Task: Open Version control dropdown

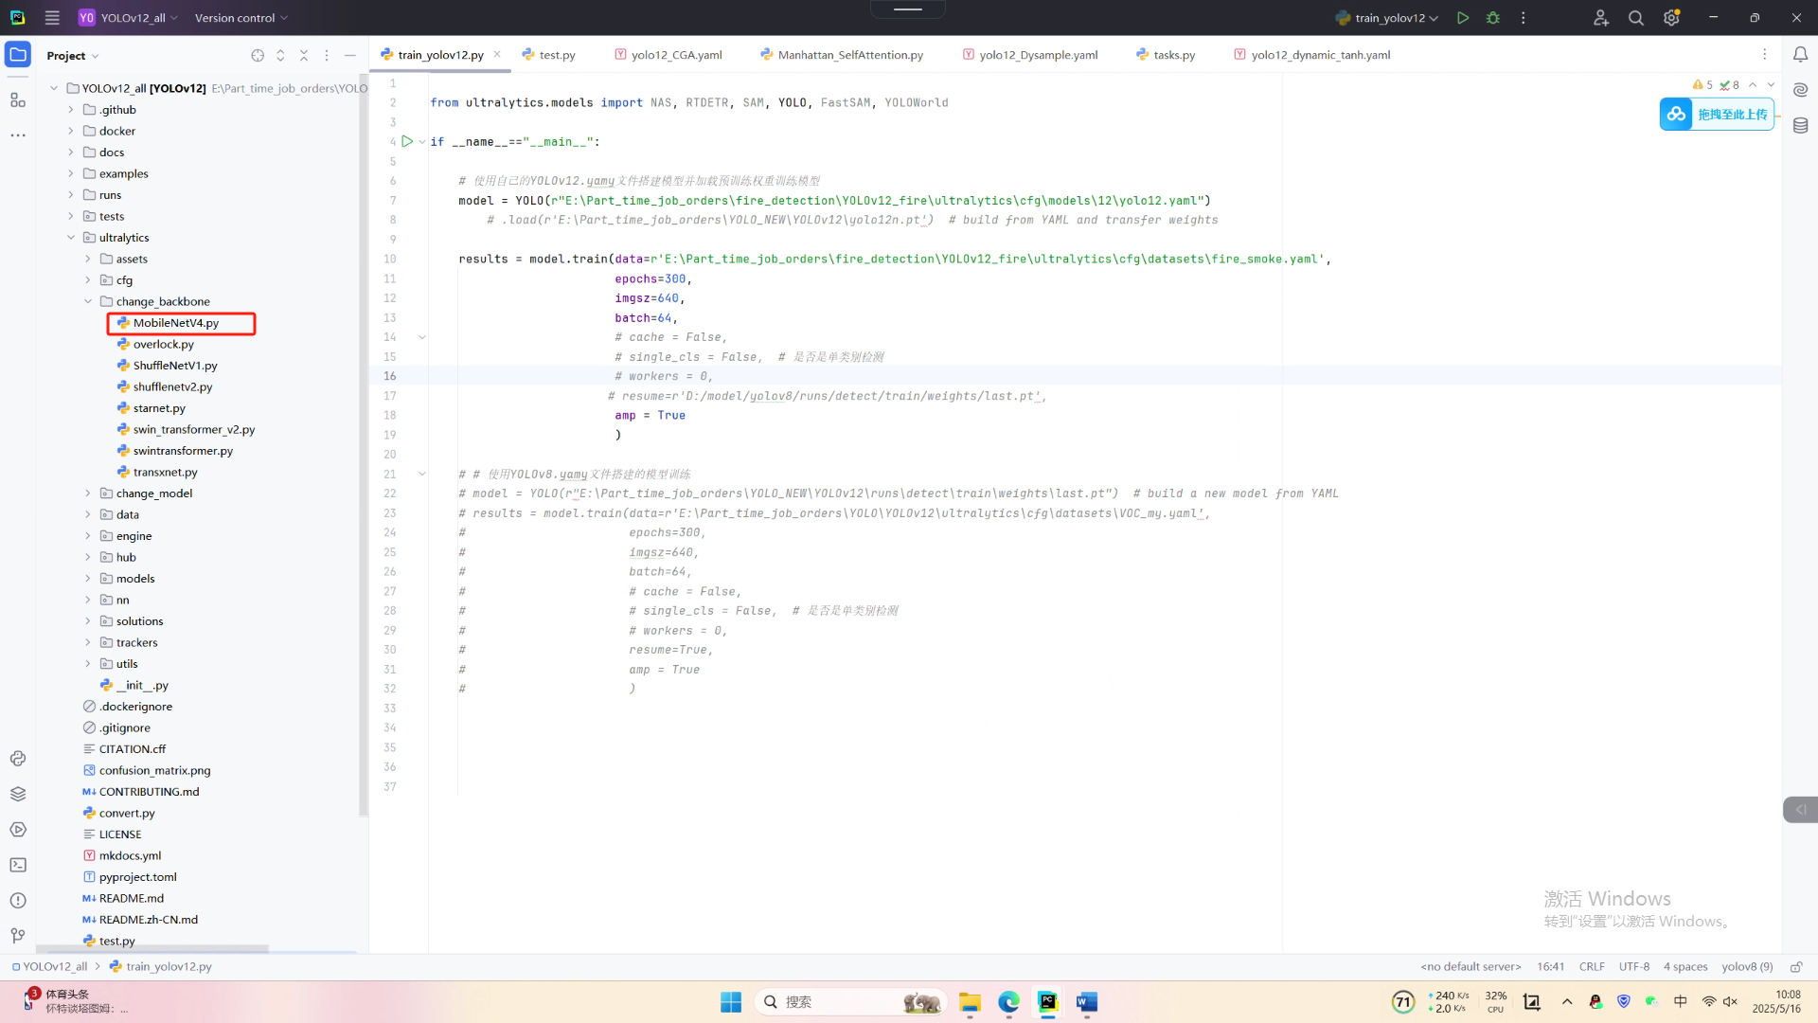Action: 241,18
